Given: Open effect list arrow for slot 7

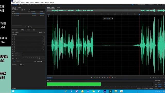Looking at the screenshot, I should pyautogui.click(x=43, y=46).
